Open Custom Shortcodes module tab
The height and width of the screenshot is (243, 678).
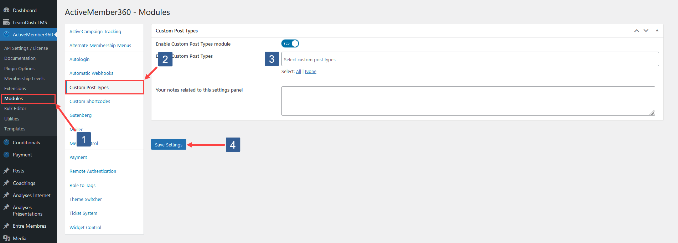tap(104, 101)
